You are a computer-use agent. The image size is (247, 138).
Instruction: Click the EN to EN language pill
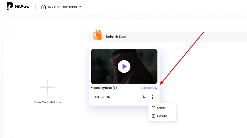pos(103,97)
